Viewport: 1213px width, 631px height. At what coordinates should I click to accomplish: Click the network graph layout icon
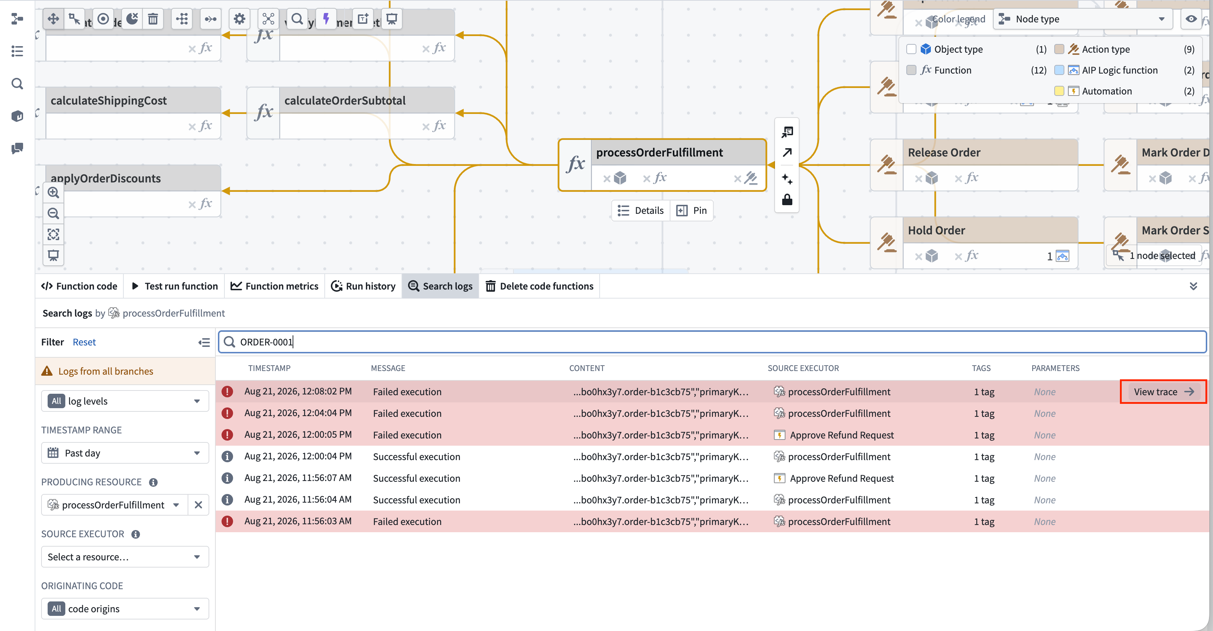tap(268, 19)
